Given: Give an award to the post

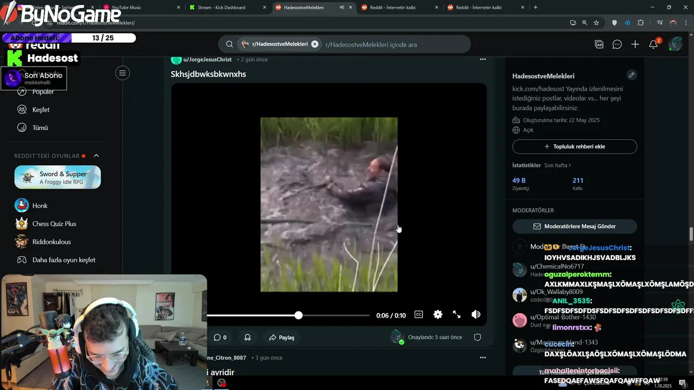Looking at the screenshot, I should click(248, 337).
